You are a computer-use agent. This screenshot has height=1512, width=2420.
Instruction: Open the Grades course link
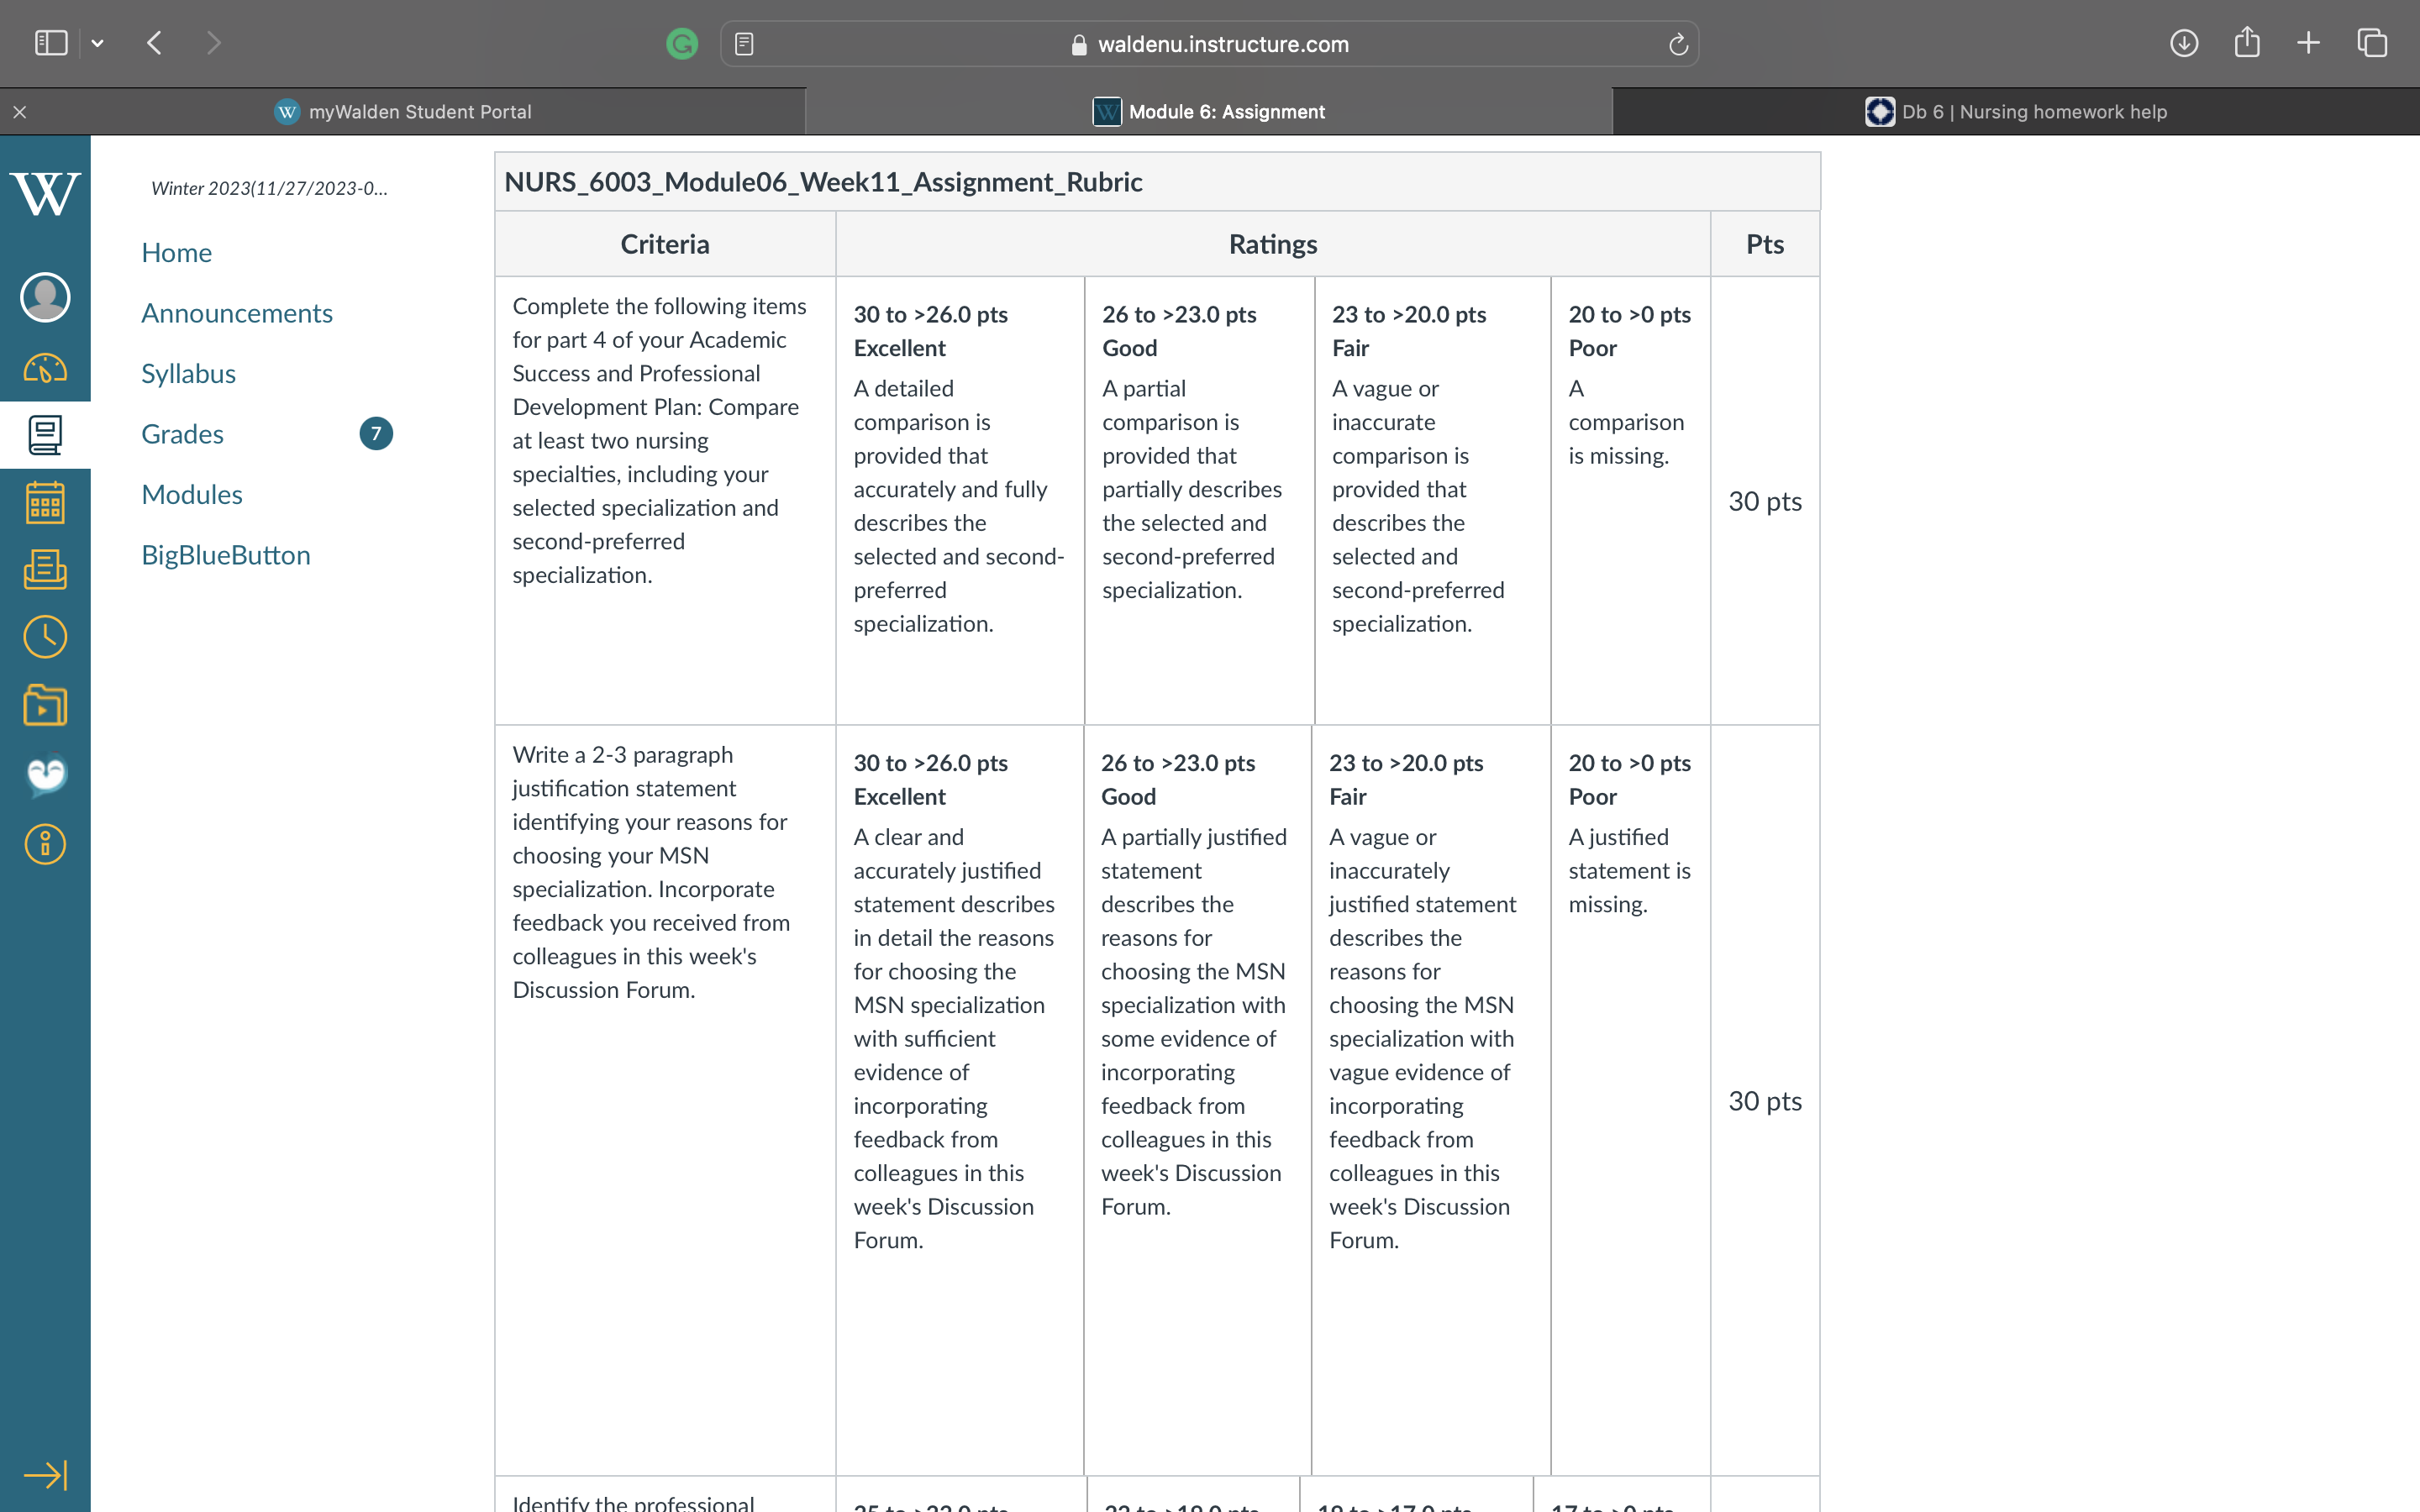(182, 434)
